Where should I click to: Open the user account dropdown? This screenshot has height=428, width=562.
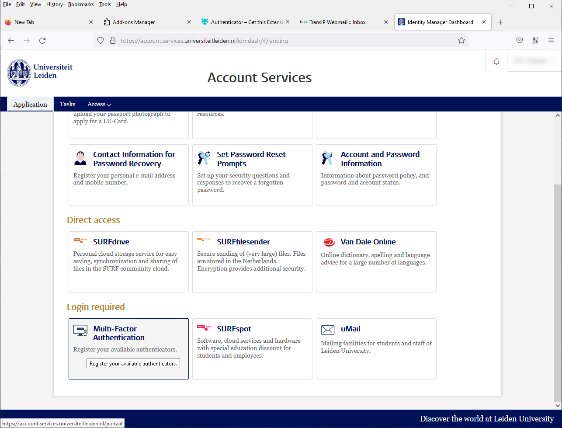click(534, 61)
